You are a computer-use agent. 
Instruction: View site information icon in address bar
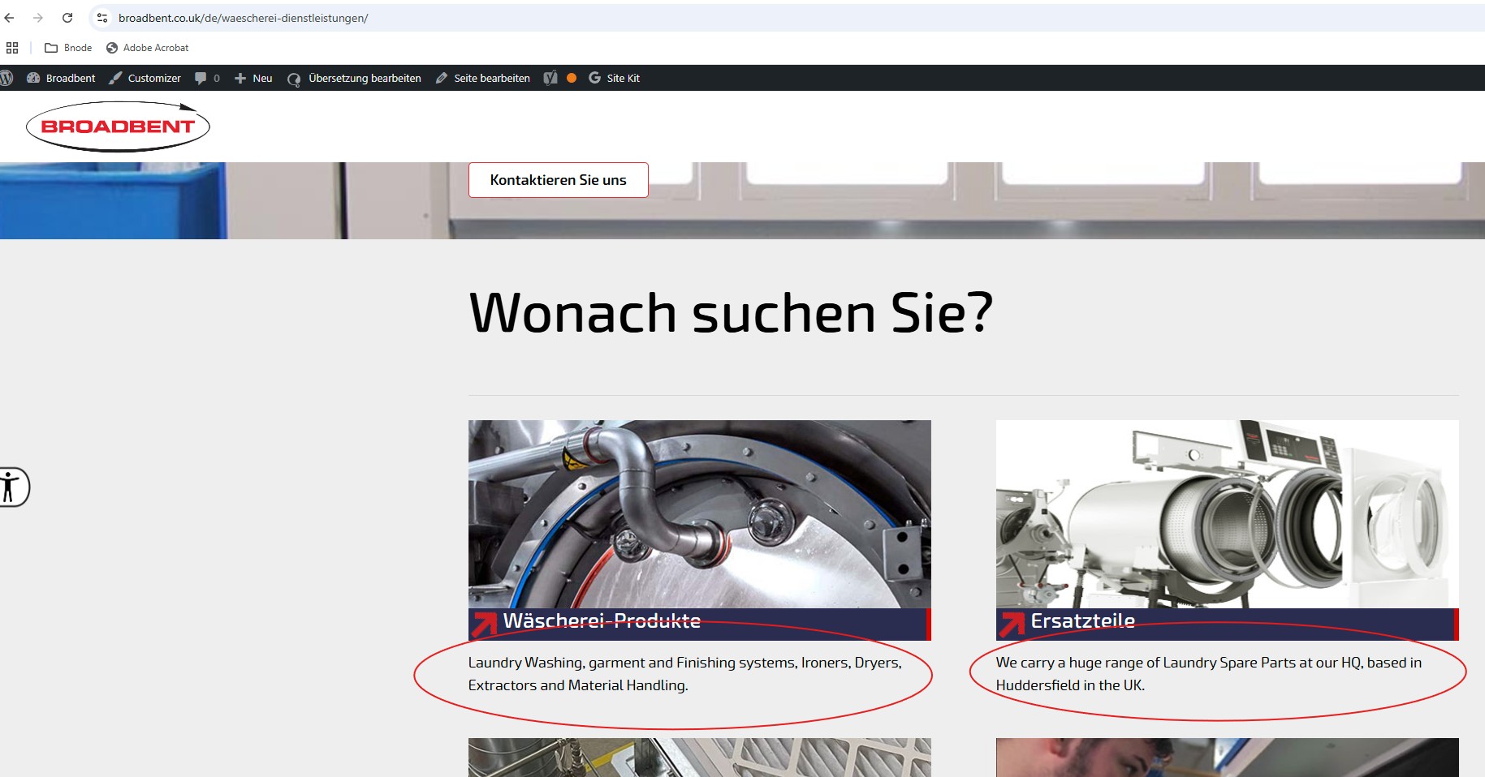pyautogui.click(x=102, y=18)
